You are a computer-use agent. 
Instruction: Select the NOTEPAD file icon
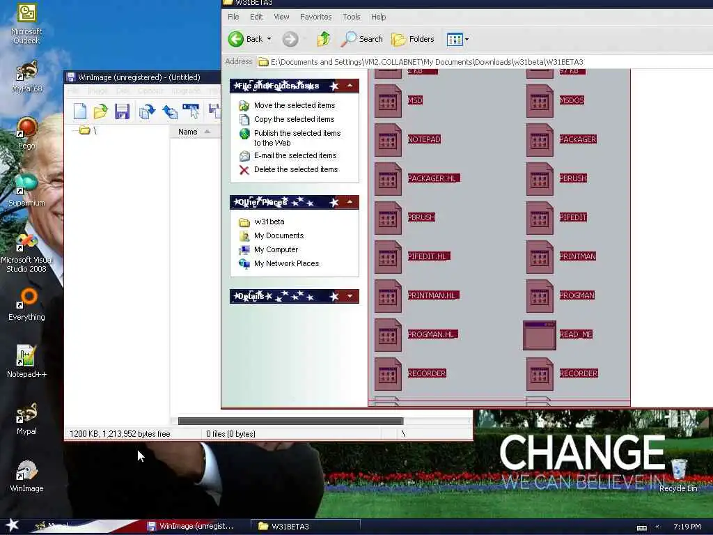coord(388,140)
